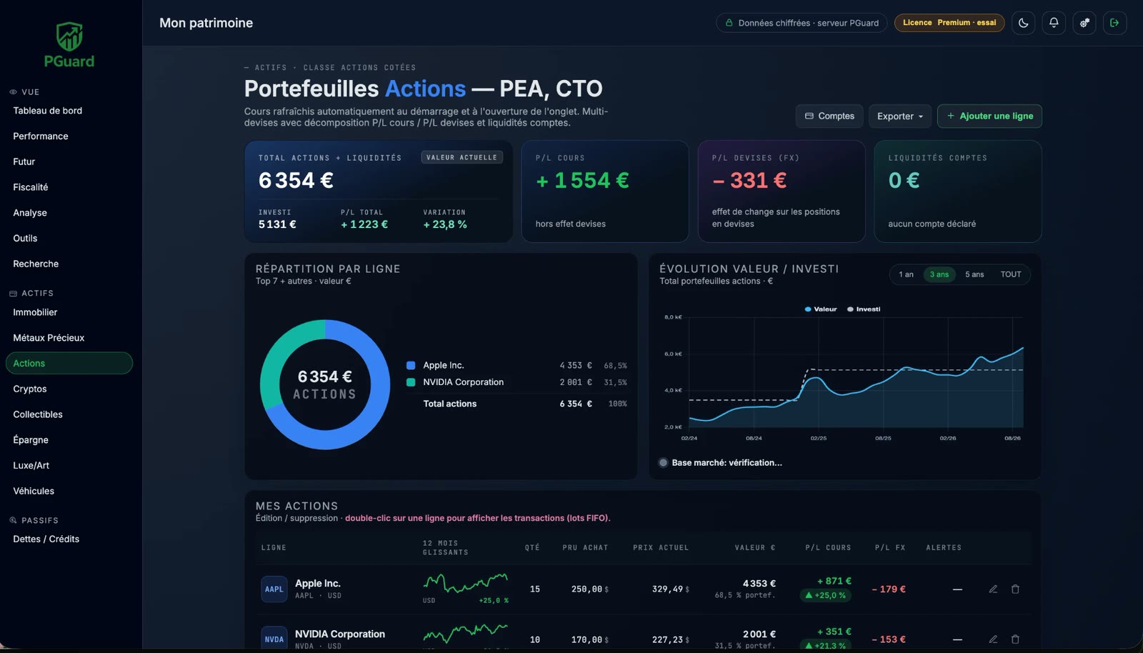This screenshot has height=653, width=1143.
Task: Toggle the Valeur legend series
Action: pyautogui.click(x=821, y=309)
